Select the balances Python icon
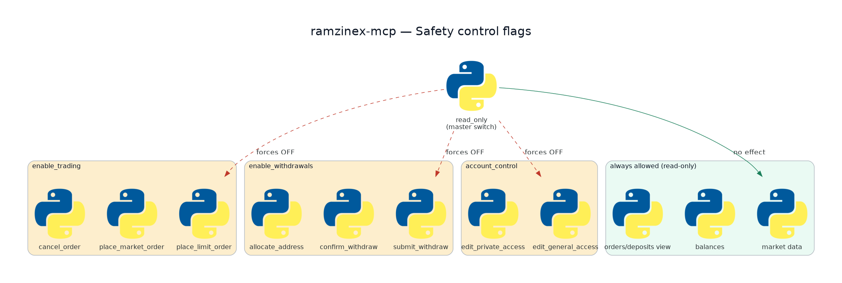The width and height of the screenshot is (842, 283). [710, 214]
